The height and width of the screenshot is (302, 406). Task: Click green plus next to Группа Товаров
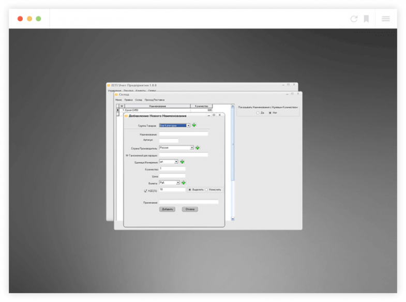[x=194, y=125]
